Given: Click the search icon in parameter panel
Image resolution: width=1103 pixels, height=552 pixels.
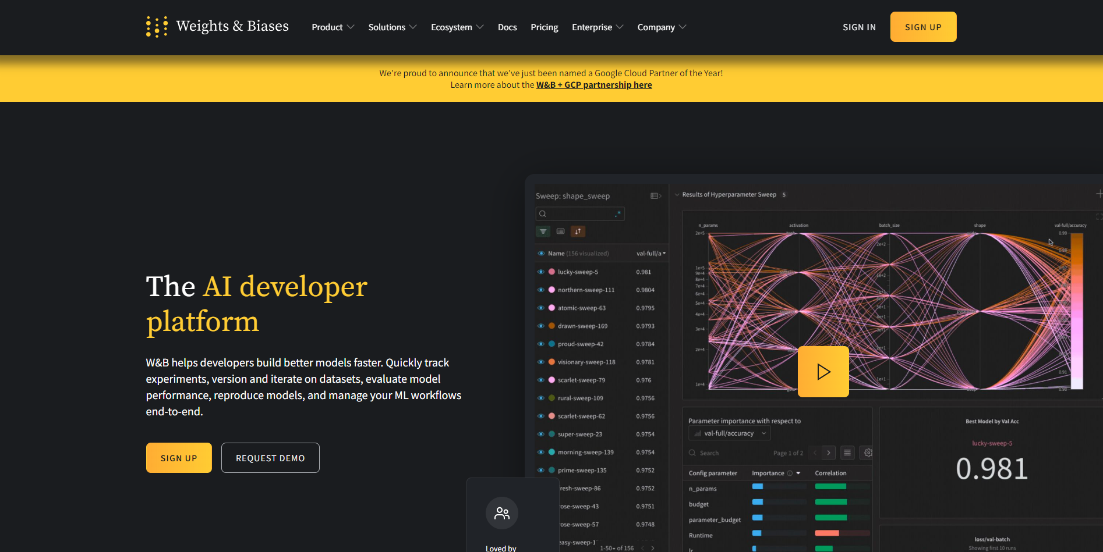Looking at the screenshot, I should 692,453.
